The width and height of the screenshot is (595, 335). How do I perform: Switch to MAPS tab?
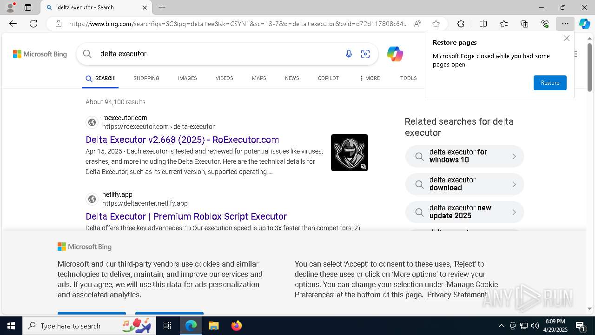pyautogui.click(x=259, y=78)
